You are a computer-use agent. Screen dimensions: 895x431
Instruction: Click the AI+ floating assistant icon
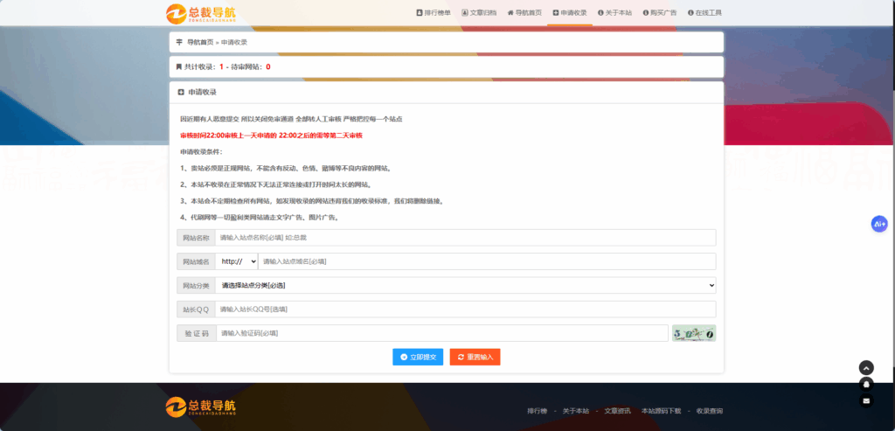(x=879, y=224)
